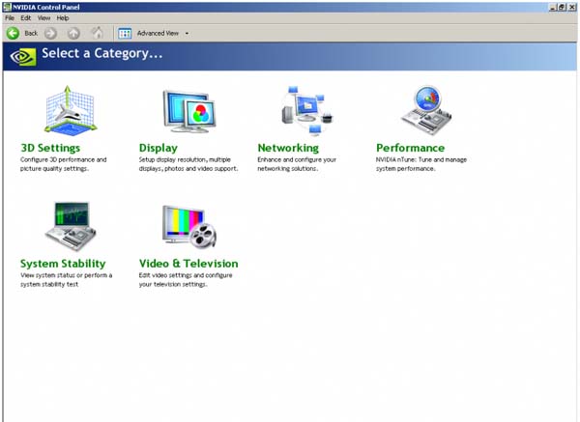Open the Video & Television icon
This screenshot has height=422, width=580.
click(189, 227)
